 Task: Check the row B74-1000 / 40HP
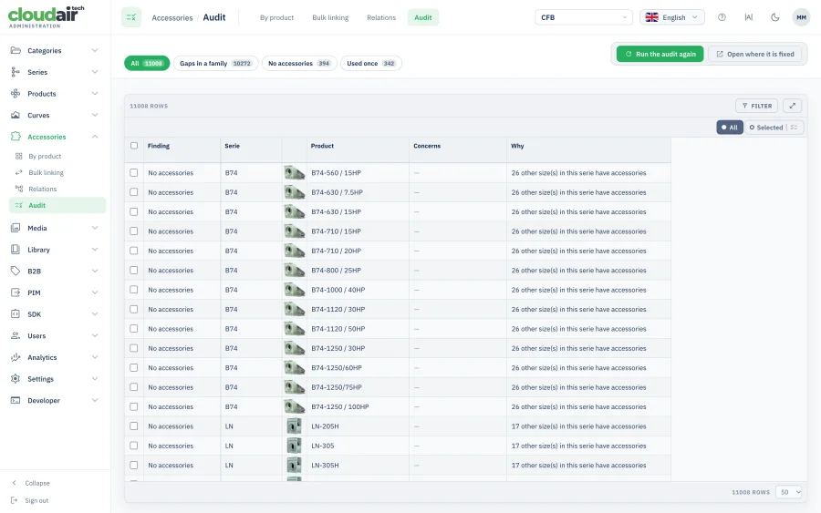tap(134, 290)
